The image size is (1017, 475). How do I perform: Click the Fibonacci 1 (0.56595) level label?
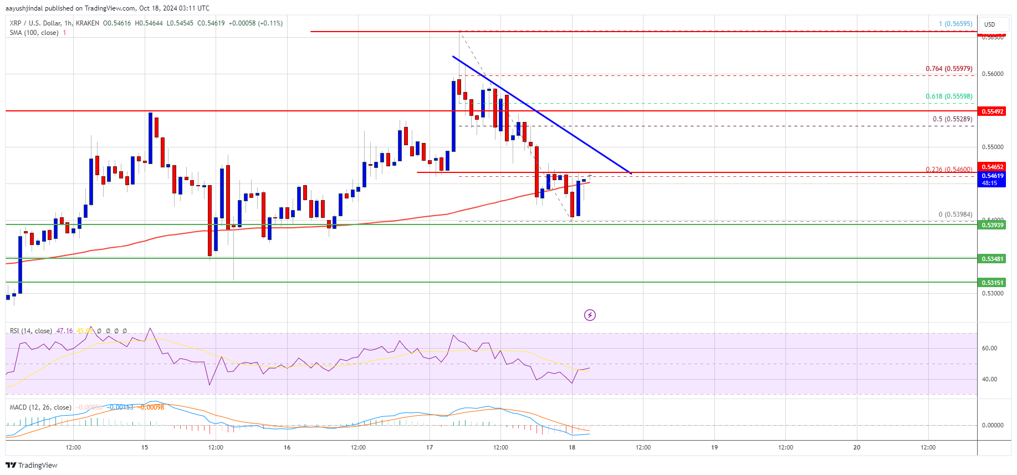coord(955,24)
